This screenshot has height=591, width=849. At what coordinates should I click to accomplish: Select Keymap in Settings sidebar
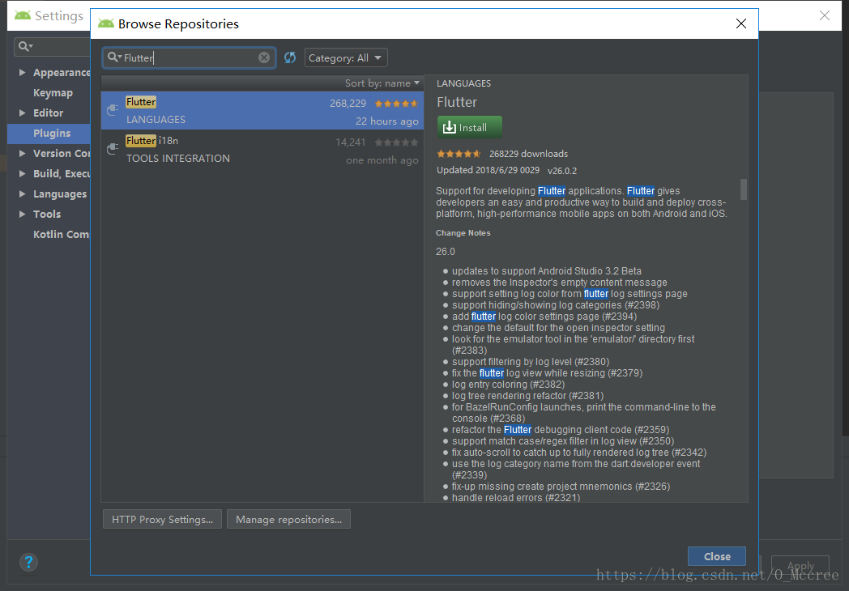[x=53, y=92]
